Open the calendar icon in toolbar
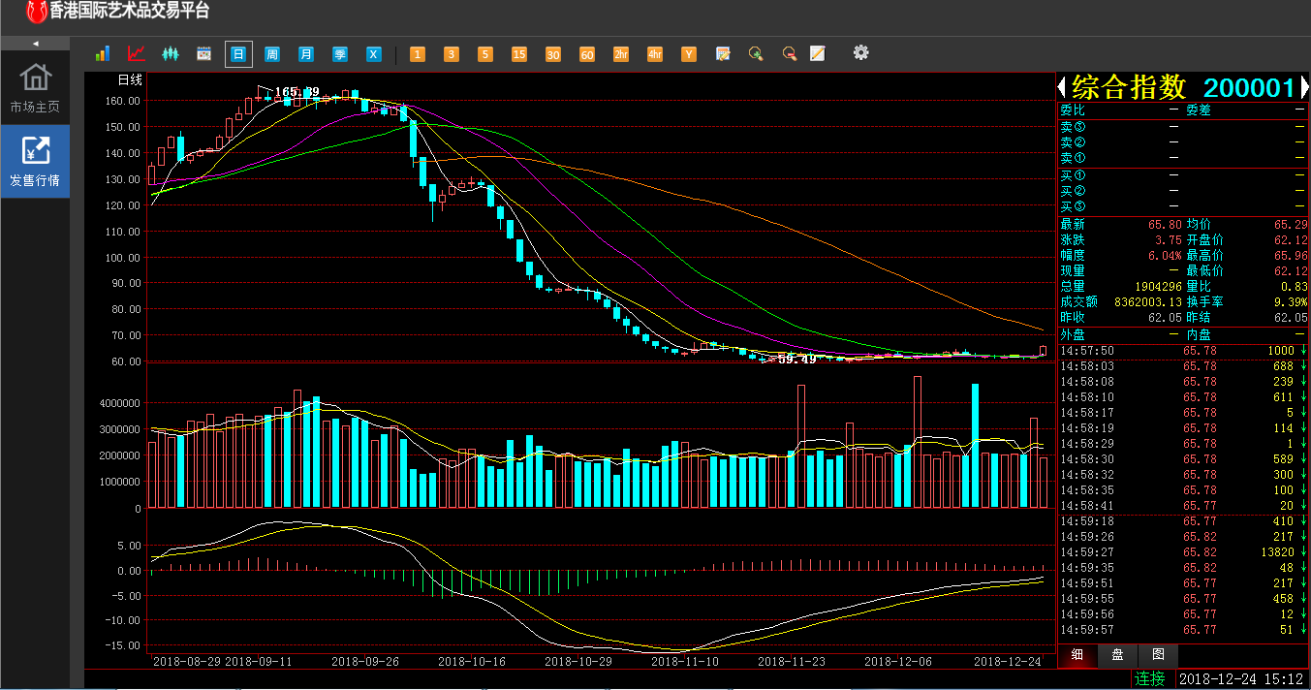Image resolution: width=1311 pixels, height=690 pixels. [204, 54]
